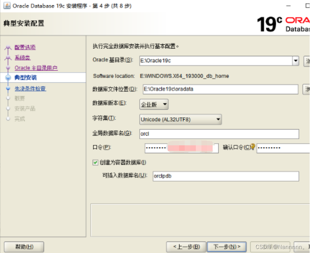
Task: Browse for the 数据库文件位置 folder
Action: [x=307, y=89]
